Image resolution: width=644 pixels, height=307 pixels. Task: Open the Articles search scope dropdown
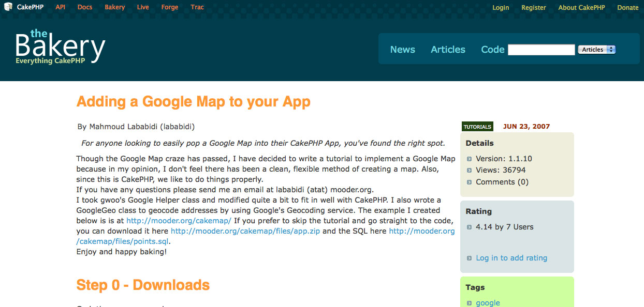point(596,50)
